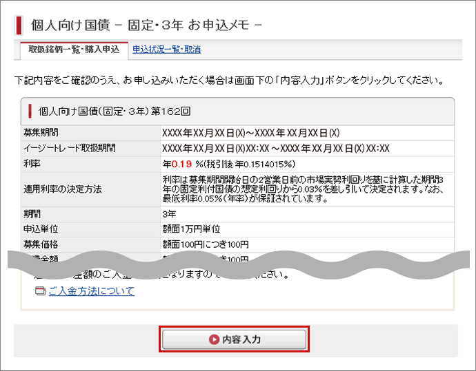Select the 適用利率の決定方法 row label
Screen dimensions: 476x371
pos(62,189)
